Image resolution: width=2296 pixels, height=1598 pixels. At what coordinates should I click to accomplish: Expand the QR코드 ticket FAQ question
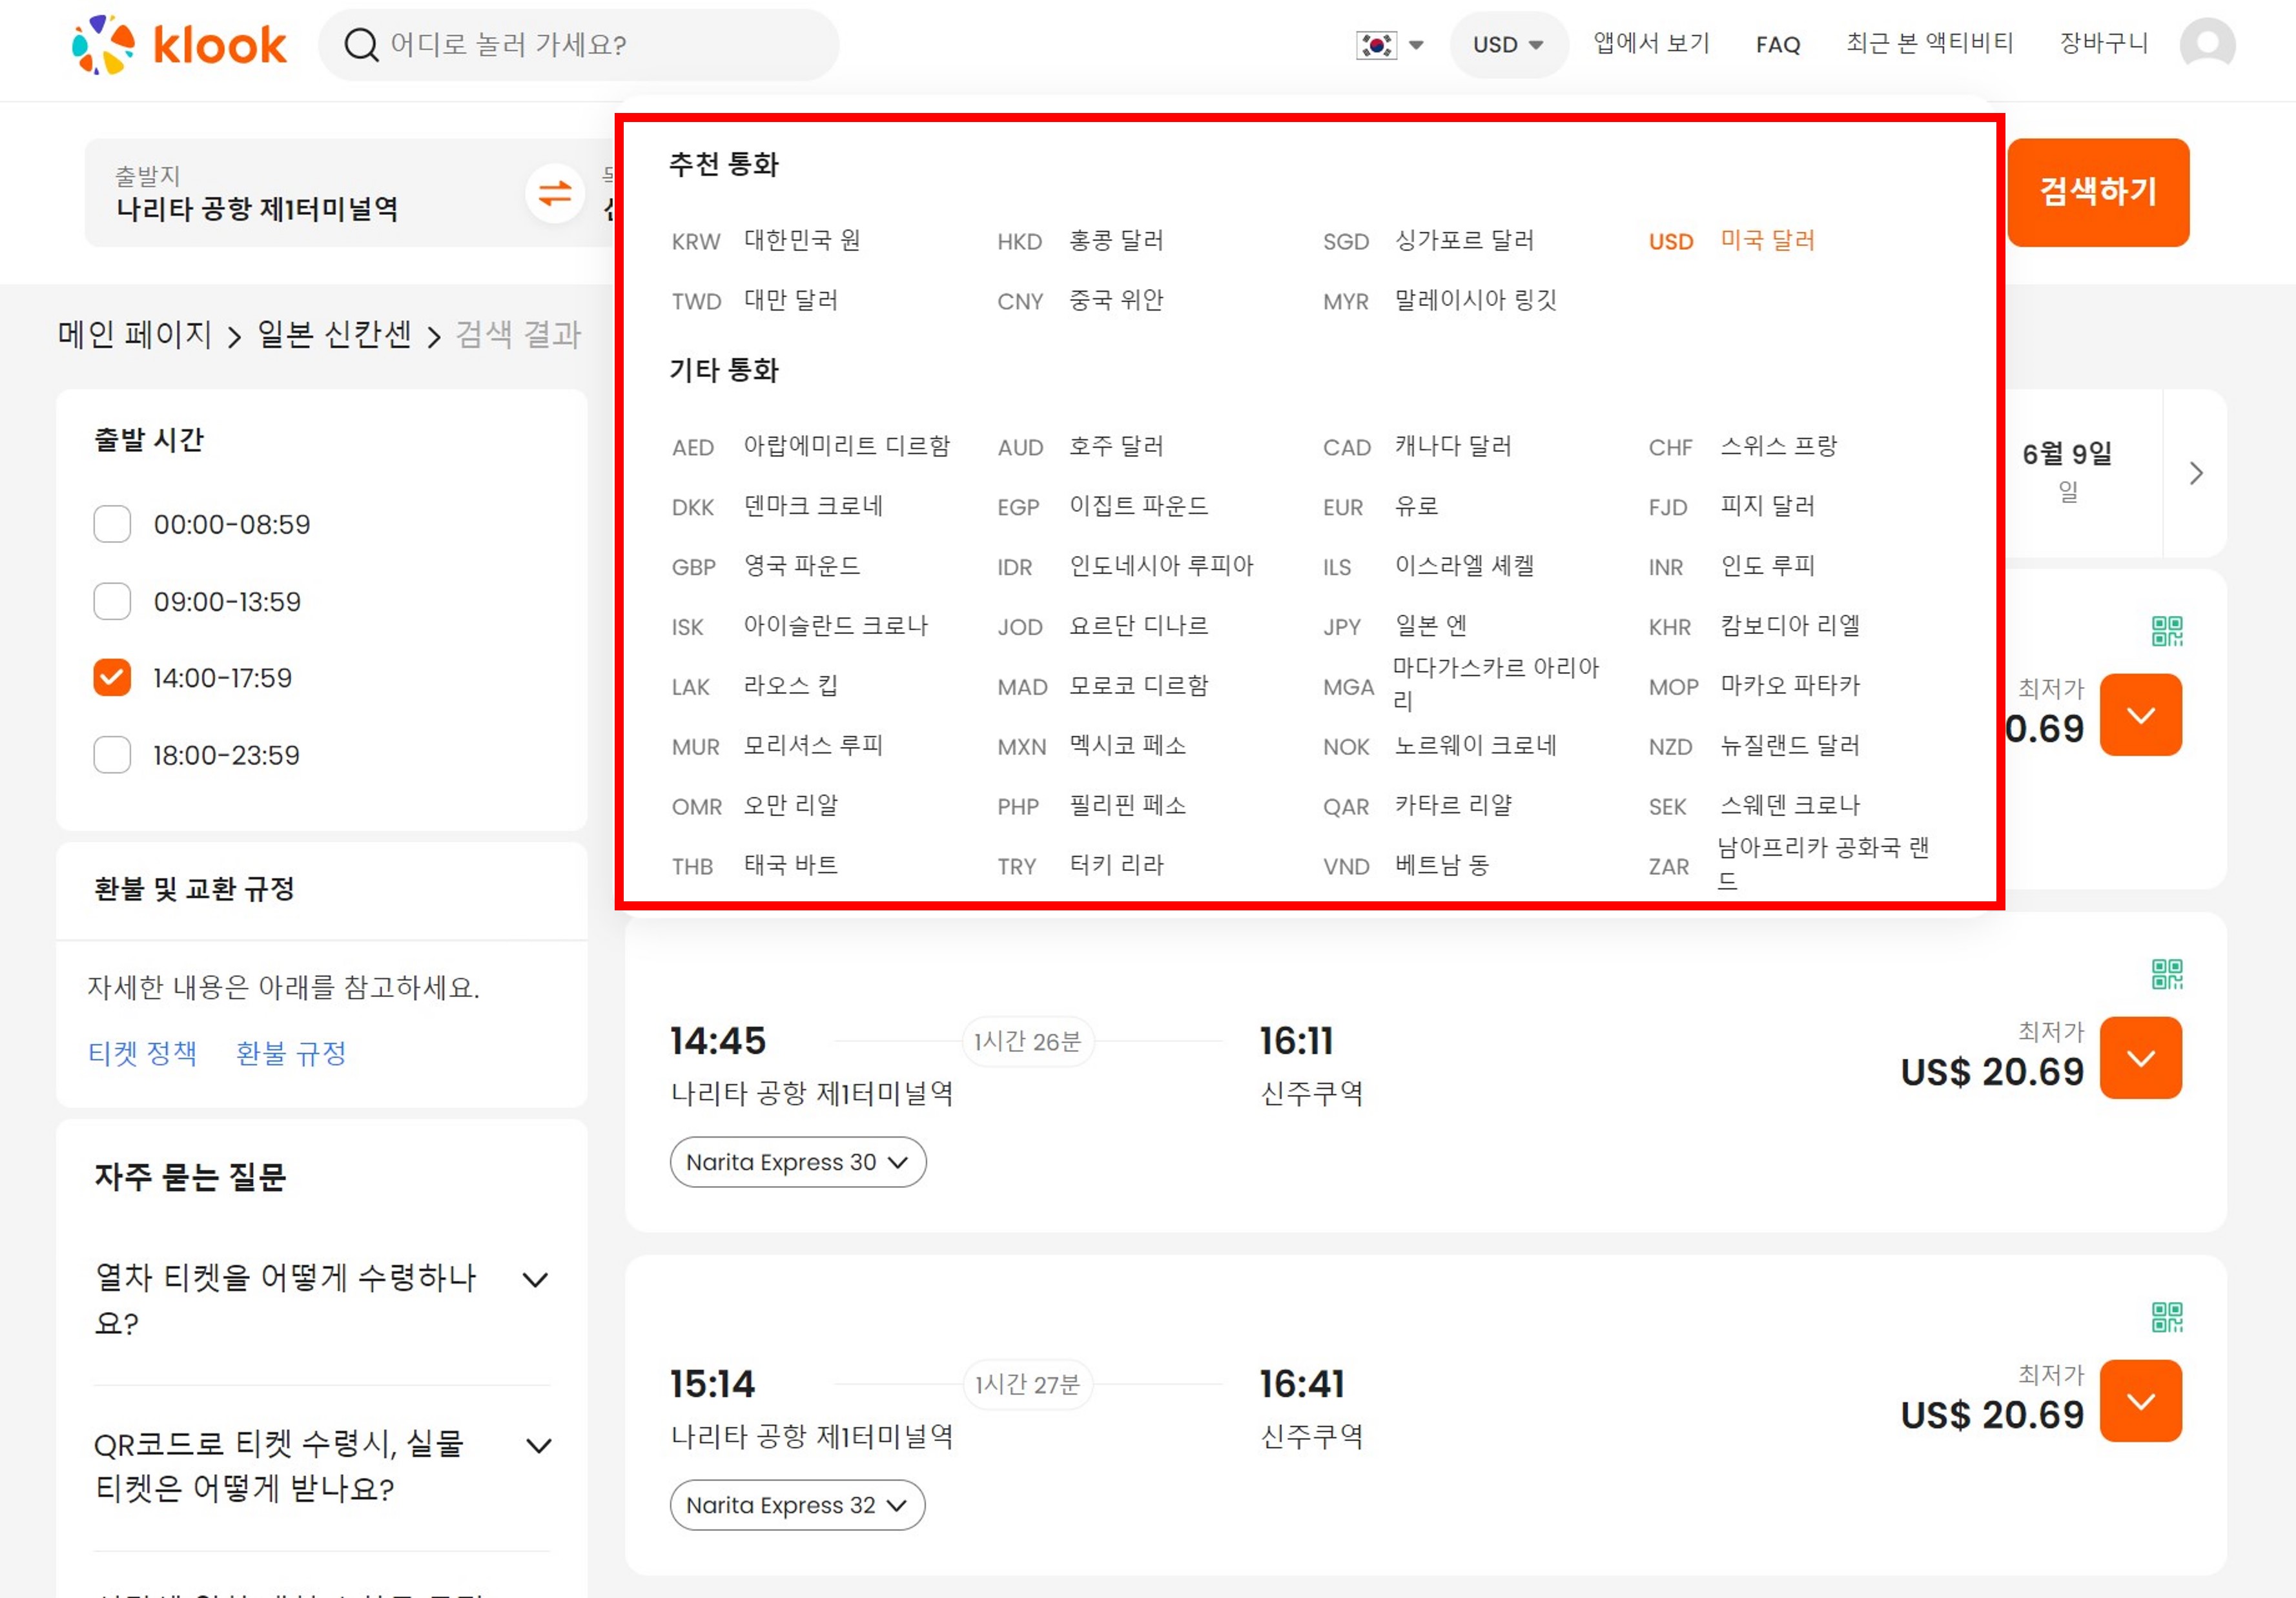click(x=538, y=1446)
